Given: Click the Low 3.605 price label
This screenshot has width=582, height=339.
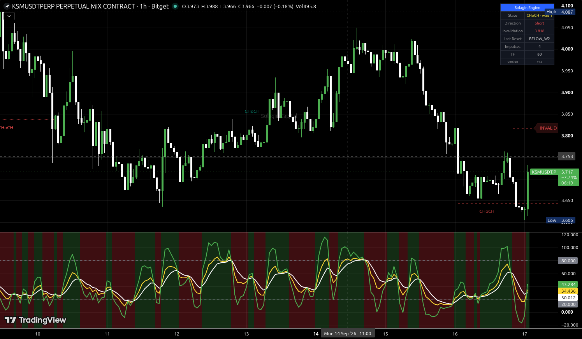Looking at the screenshot, I should pyautogui.click(x=561, y=220).
